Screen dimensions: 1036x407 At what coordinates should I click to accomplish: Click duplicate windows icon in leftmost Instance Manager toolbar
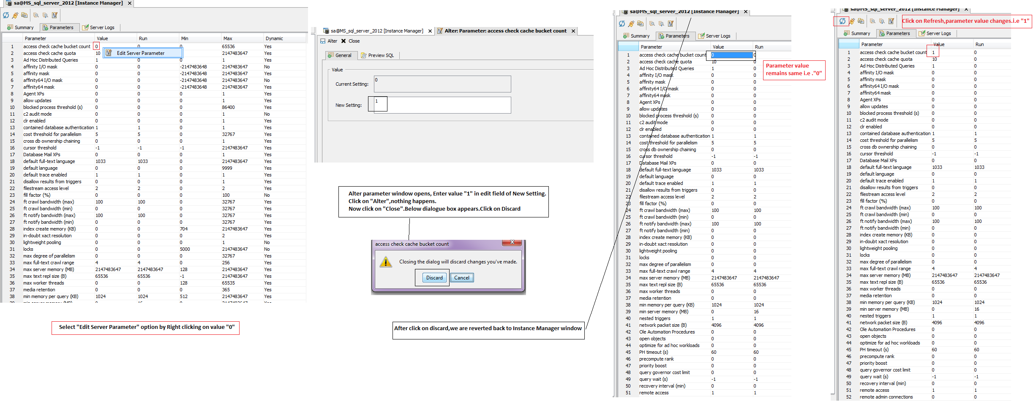(x=25, y=15)
